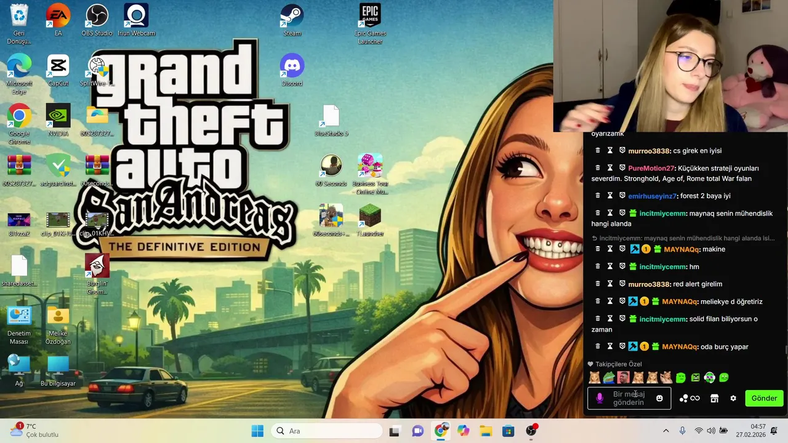Open the emirhuseyinz7 username in chat

652,196
